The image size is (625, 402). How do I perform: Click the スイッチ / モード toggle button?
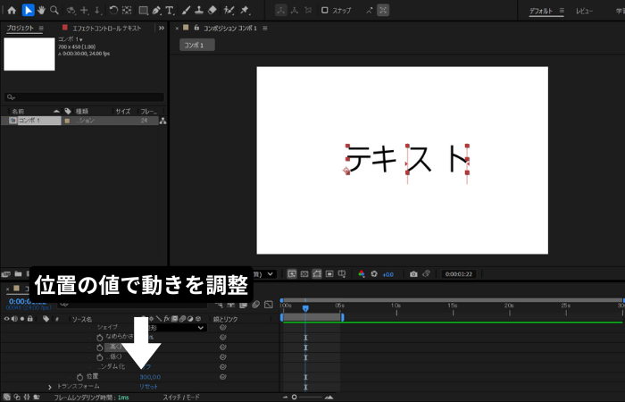[182, 397]
